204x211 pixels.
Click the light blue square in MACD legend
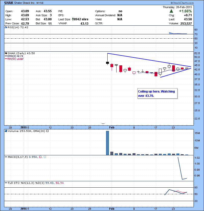point(45,157)
